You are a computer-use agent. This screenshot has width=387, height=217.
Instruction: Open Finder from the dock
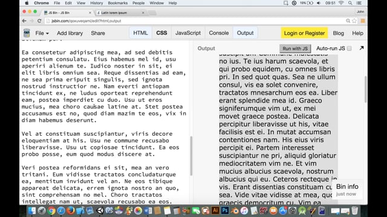coord(32,211)
